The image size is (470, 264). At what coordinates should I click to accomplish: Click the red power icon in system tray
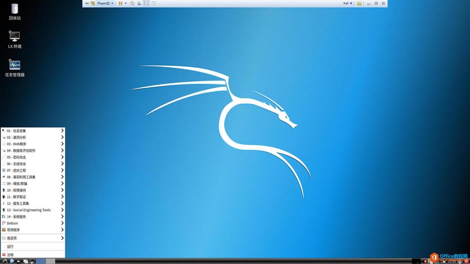pos(466,262)
